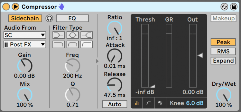This screenshot has height=112, width=241.
Task: Click the Out gain slider triangle handle
Action: (200, 55)
